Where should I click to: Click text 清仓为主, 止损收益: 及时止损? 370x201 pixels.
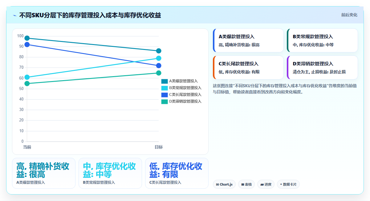(x=319, y=72)
